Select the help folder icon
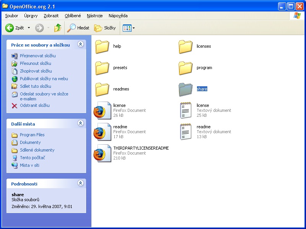 102,47
